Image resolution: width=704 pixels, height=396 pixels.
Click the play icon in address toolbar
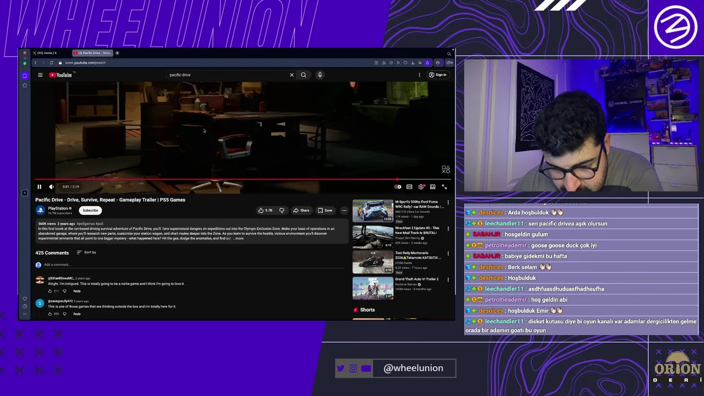[398, 63]
